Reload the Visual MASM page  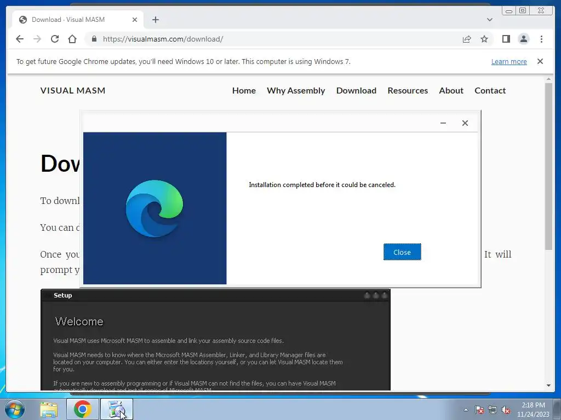coord(55,39)
